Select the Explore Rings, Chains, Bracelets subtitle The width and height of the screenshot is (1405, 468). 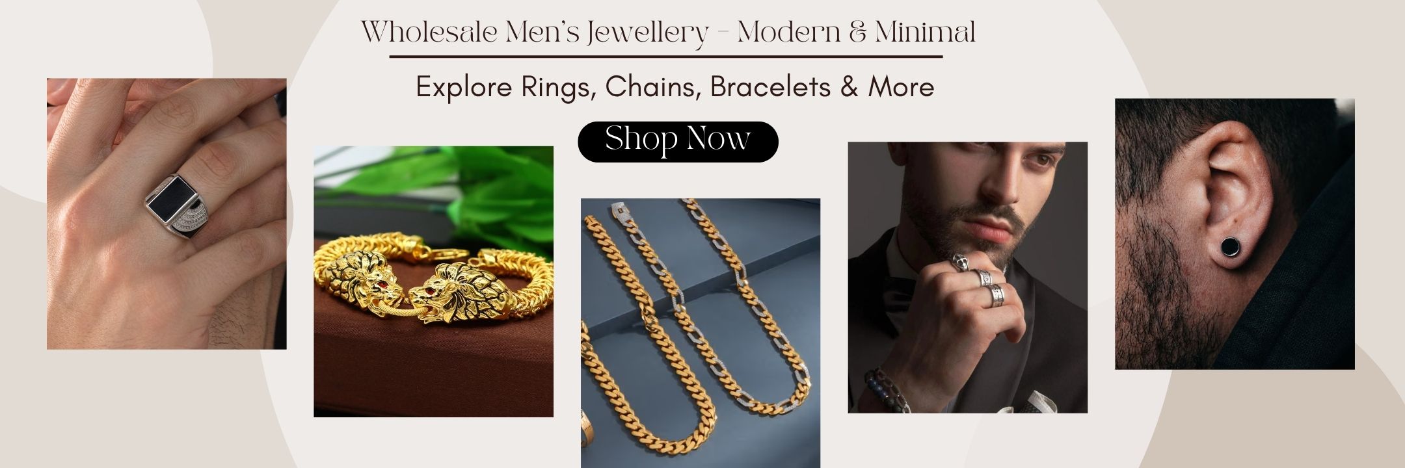[x=675, y=86]
